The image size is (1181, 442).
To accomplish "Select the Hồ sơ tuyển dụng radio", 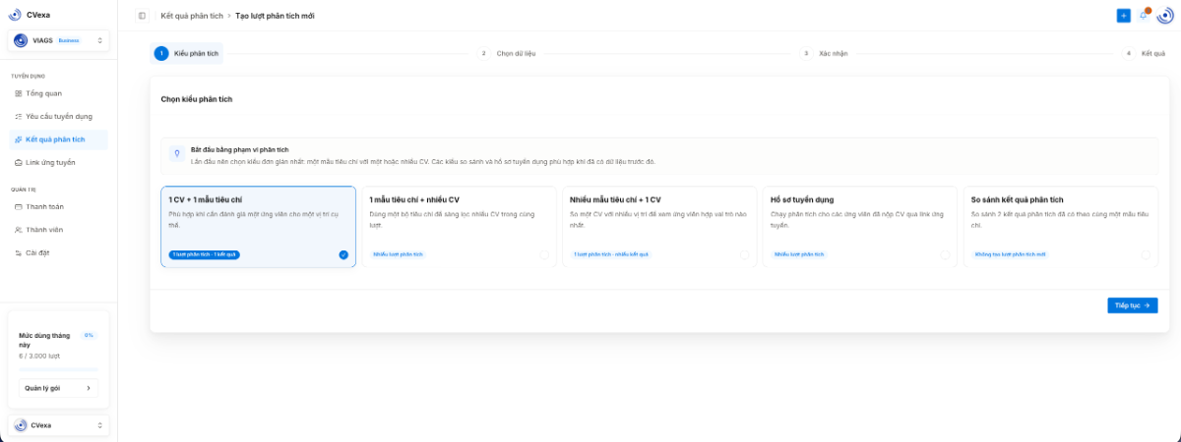I will (x=946, y=254).
